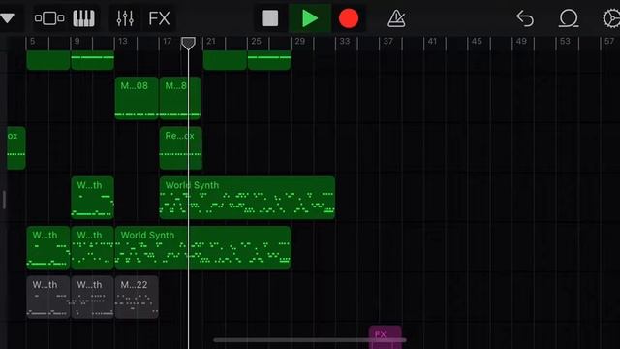This screenshot has height=349, width=620.
Task: Undo the last action
Action: click(x=525, y=18)
